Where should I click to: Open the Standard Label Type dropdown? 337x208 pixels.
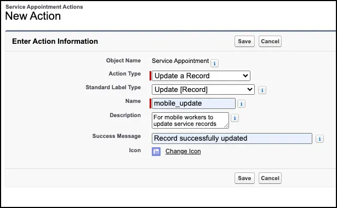[203, 90]
